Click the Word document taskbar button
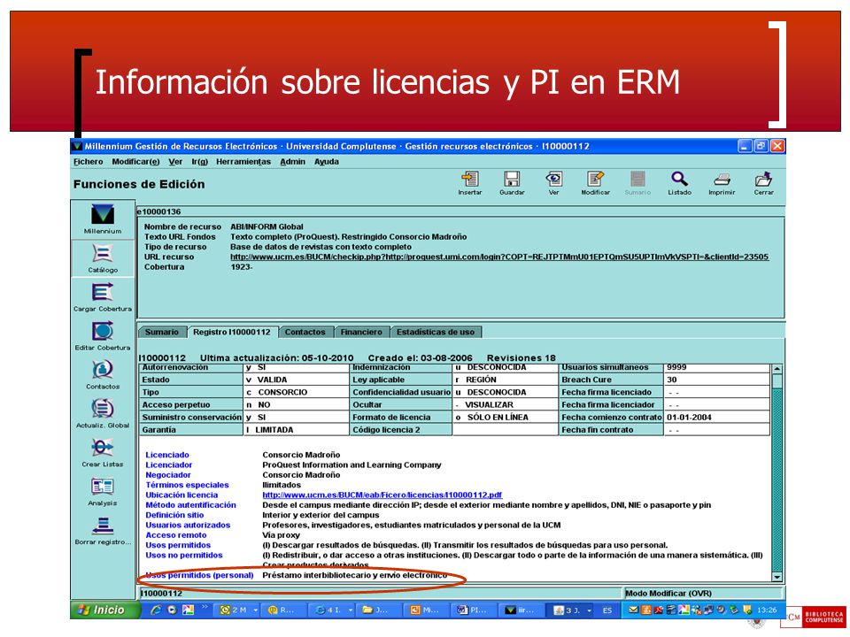This screenshot has width=850, height=637. 473,610
